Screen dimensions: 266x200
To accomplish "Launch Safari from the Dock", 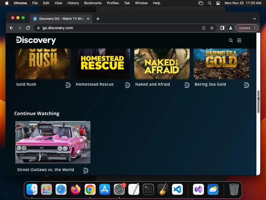I will click(x=61, y=189).
